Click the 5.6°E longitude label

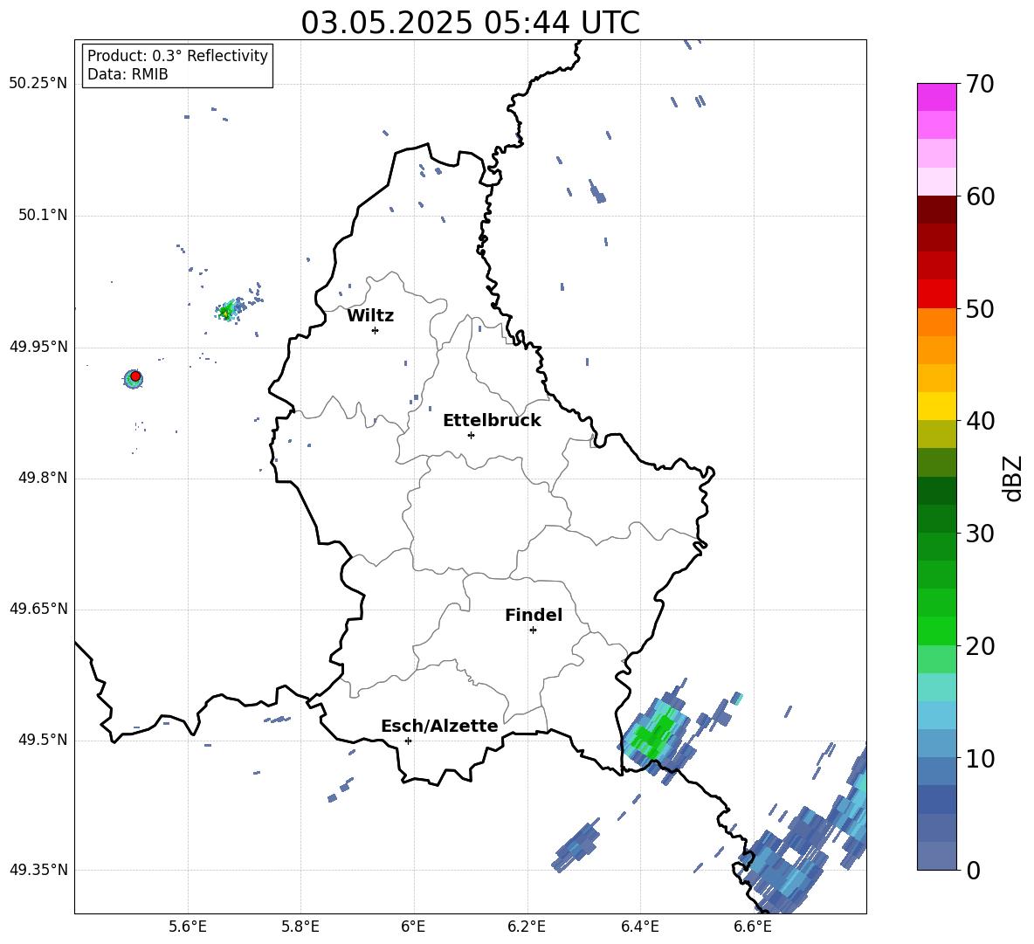pyautogui.click(x=188, y=927)
